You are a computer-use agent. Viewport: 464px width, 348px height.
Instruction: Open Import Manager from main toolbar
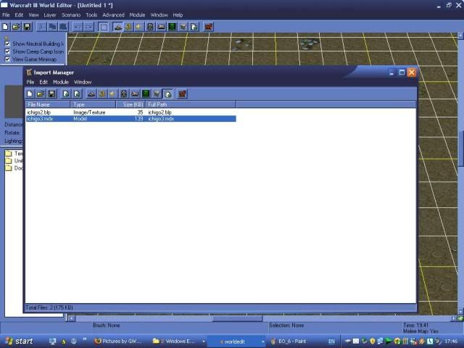pyautogui.click(x=194, y=27)
